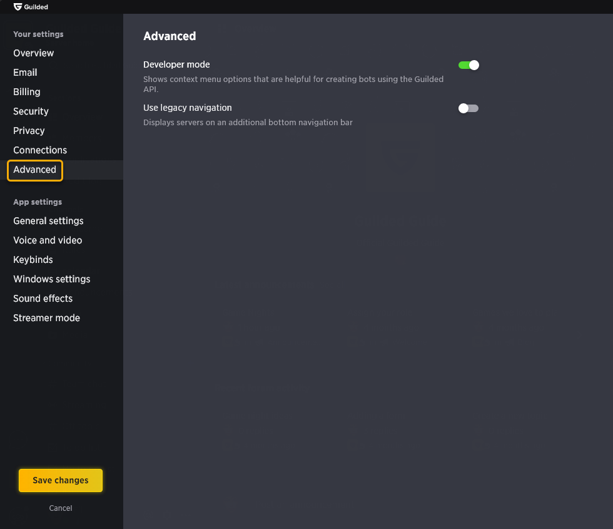Open Sound effects settings
The height and width of the screenshot is (529, 613).
[43, 299]
